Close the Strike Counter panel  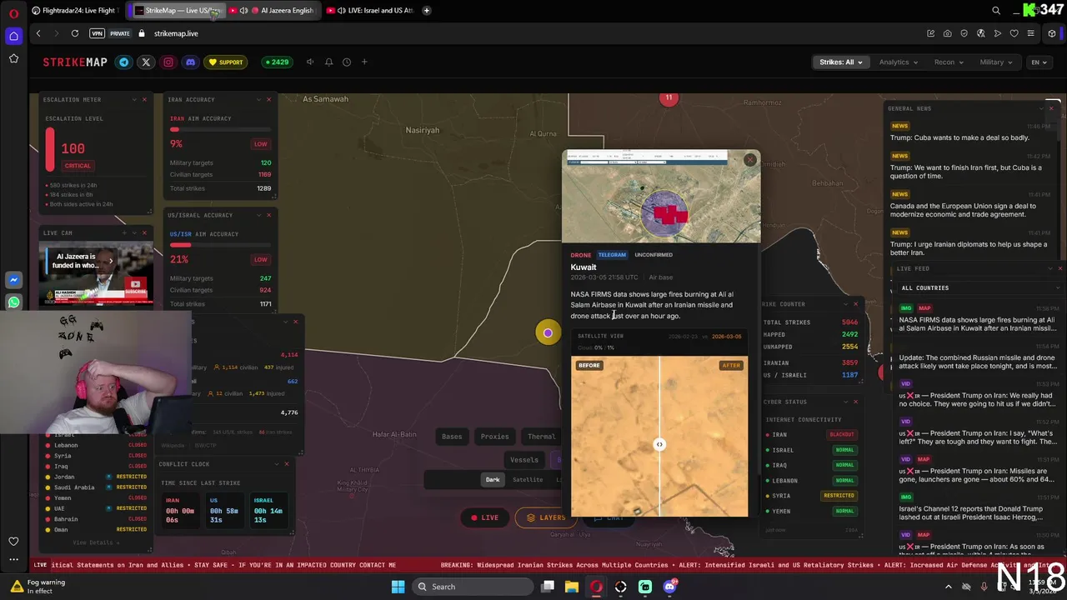tap(855, 304)
